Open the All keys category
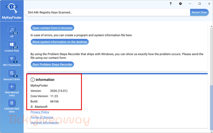This screenshot has height=133, width=213. 12,32
